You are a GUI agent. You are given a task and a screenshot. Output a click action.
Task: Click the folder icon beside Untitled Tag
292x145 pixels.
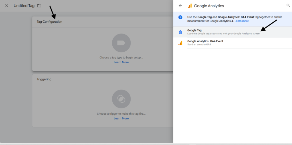coord(39,6)
